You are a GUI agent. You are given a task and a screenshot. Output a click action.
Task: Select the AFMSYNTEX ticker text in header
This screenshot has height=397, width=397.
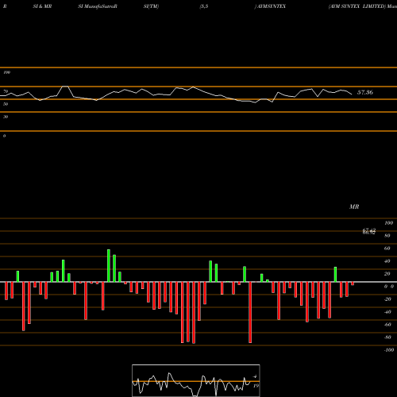(x=272, y=6)
